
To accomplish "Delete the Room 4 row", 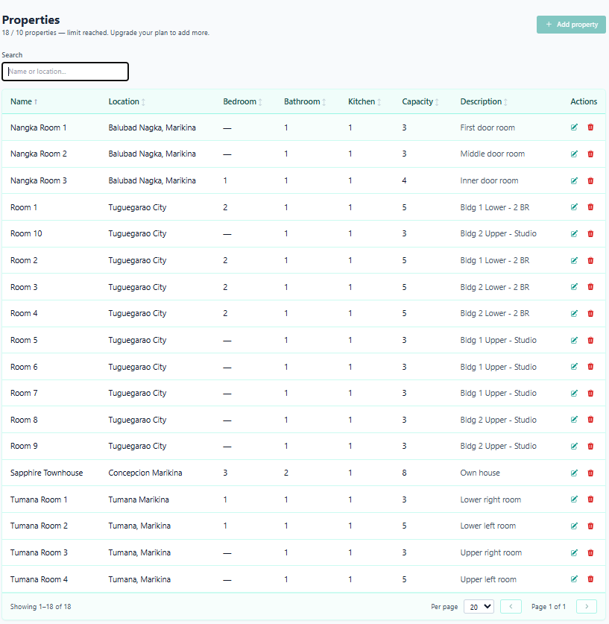I will [590, 313].
